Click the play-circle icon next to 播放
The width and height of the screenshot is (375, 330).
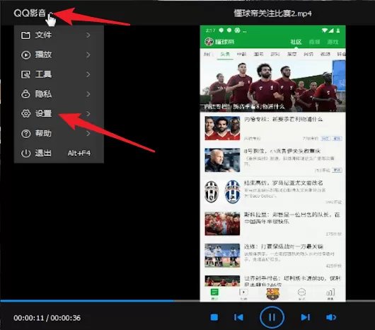coord(26,55)
